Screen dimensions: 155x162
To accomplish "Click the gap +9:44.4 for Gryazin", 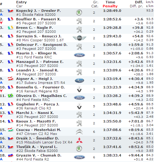I will [136, 155].
